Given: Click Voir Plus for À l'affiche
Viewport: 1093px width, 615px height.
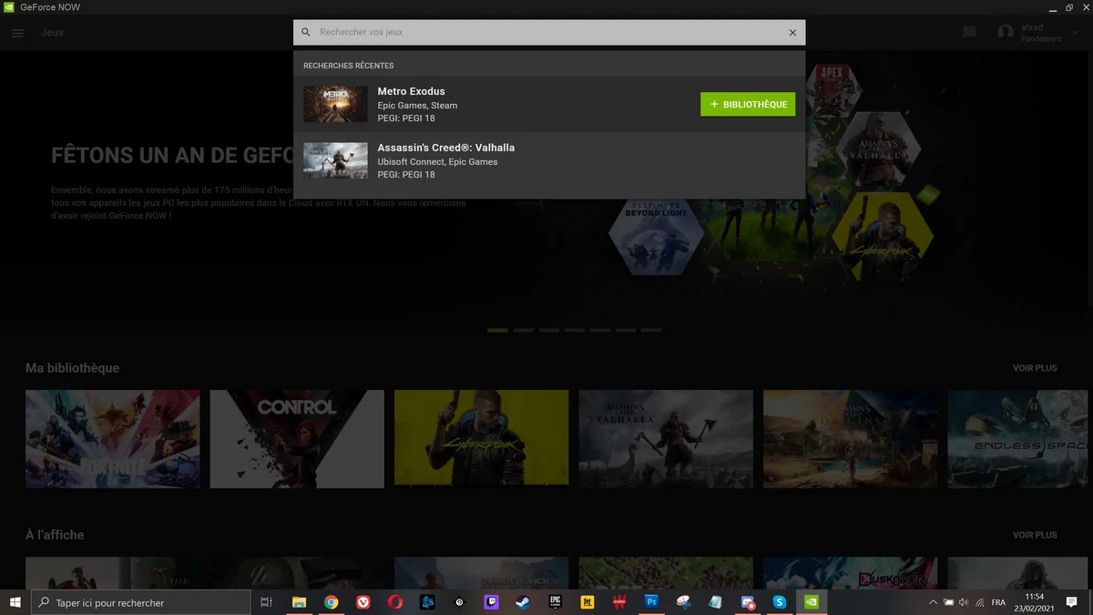Looking at the screenshot, I should coord(1035,535).
